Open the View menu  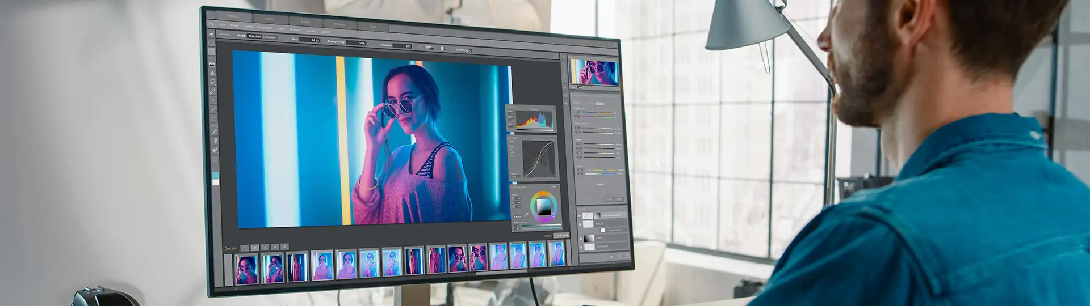[280, 28]
